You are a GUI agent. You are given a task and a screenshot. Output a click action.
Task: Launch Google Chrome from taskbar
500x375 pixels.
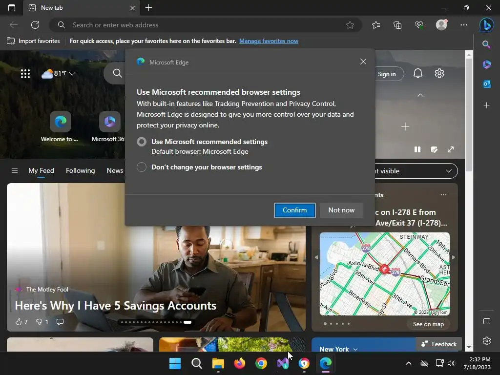[261, 363]
